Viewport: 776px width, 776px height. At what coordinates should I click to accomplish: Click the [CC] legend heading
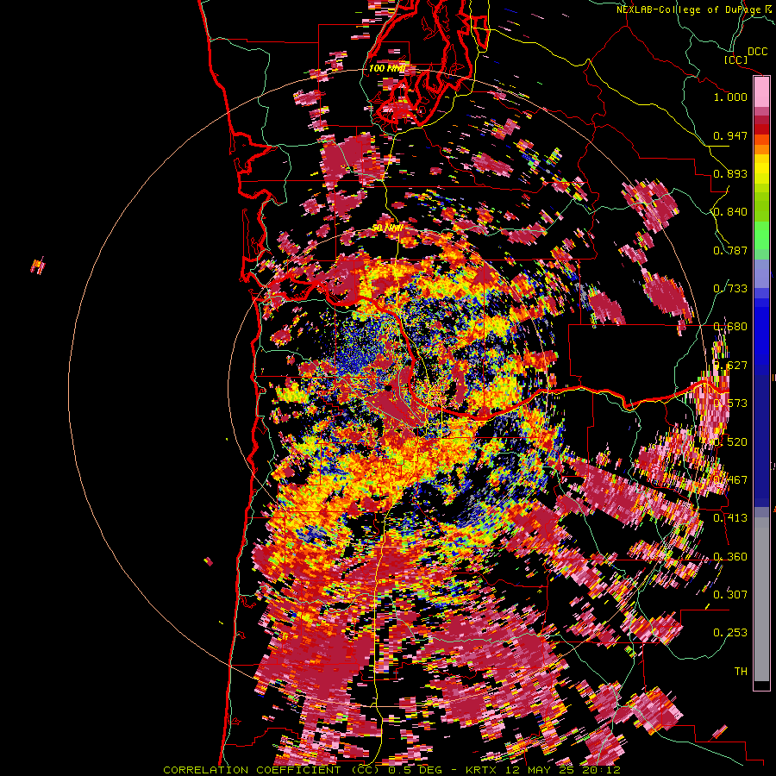(x=735, y=59)
